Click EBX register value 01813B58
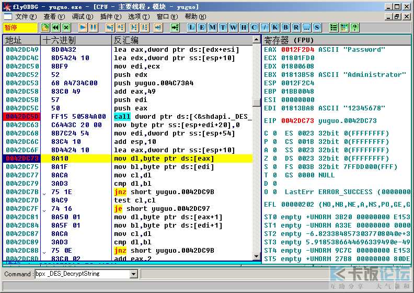The height and width of the screenshot is (293, 414). pyautogui.click(x=297, y=74)
